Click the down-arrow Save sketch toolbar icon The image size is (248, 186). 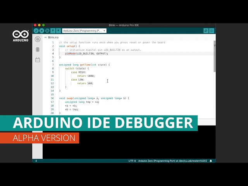click(x=59, y=31)
